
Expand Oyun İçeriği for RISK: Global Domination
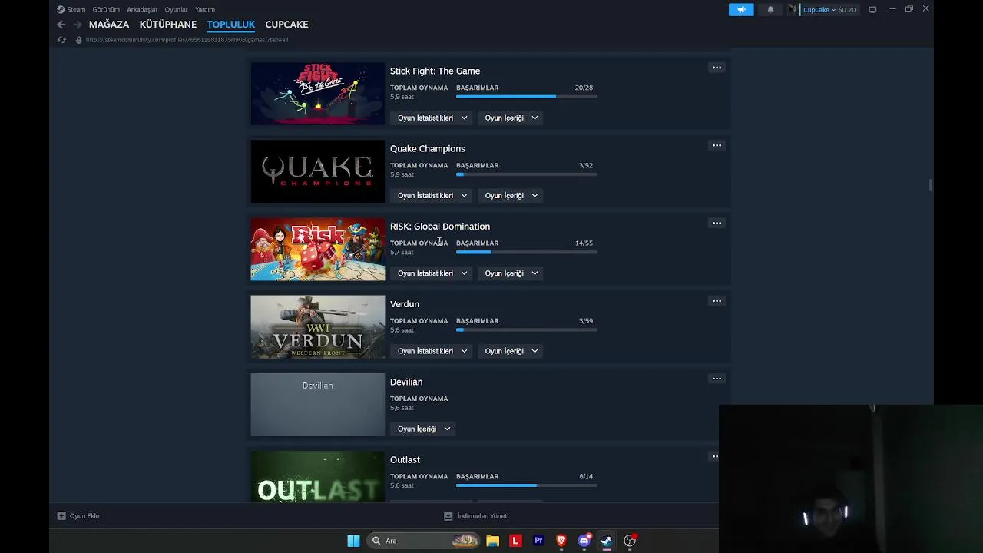point(511,273)
